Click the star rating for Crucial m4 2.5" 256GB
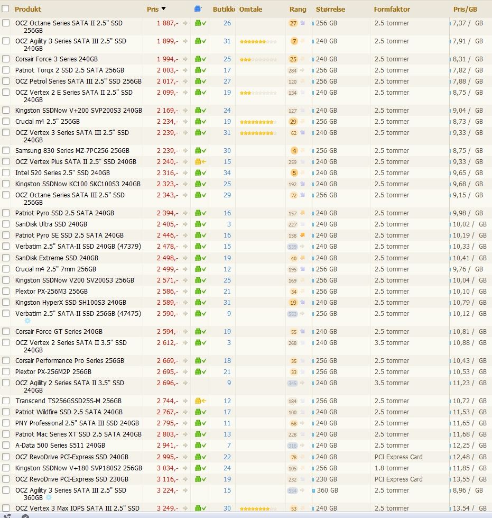 point(258,122)
